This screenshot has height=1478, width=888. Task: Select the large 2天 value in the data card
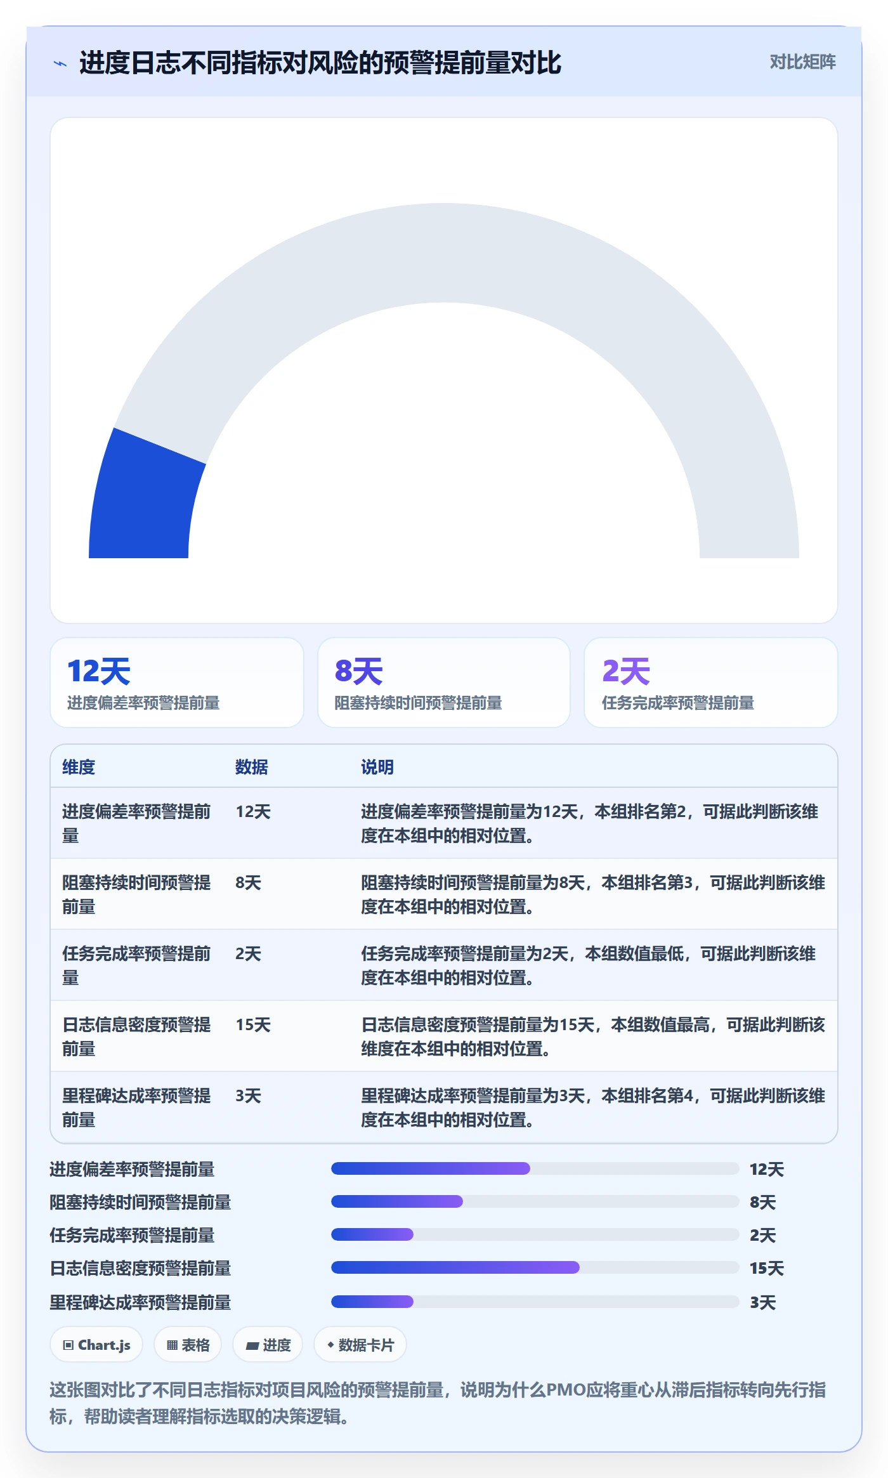(x=626, y=671)
